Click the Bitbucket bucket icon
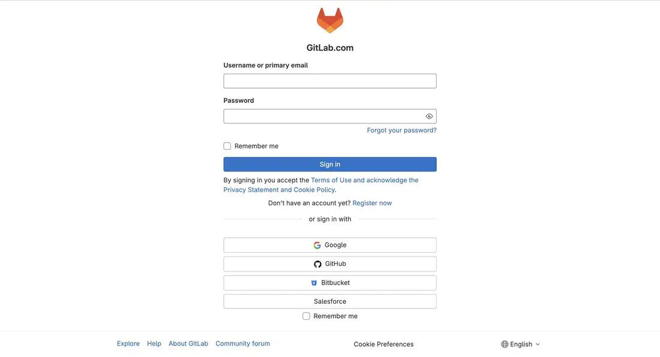Screen dimensions: 660x357 pos(314,283)
